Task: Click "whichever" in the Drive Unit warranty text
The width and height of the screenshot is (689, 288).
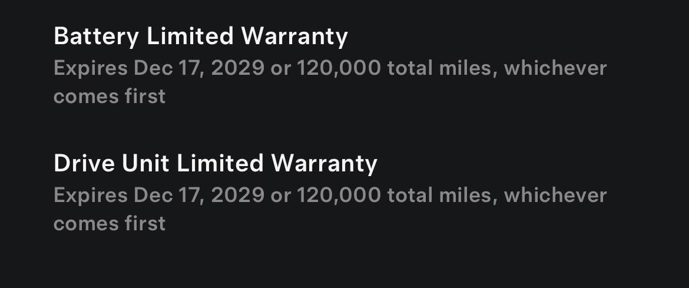Action: (555, 195)
